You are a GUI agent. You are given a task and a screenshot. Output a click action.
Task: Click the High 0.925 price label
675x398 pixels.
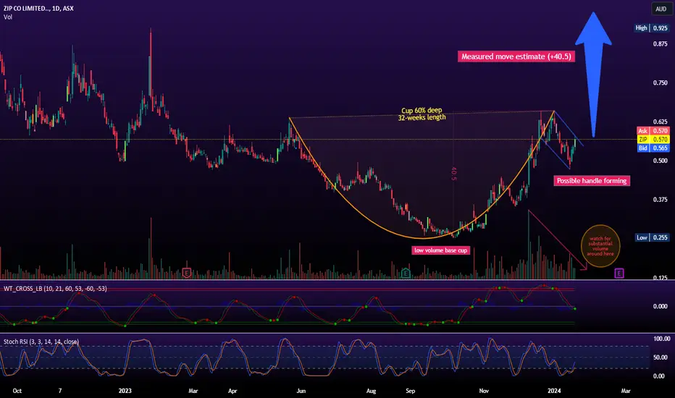click(651, 28)
